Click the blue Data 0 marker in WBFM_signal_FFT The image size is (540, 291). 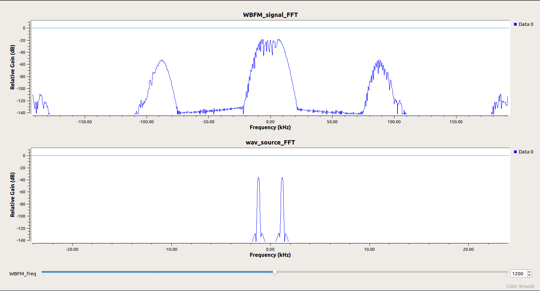click(x=515, y=24)
